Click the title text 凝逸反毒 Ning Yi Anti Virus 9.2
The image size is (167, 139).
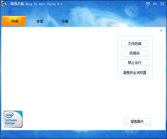click(x=36, y=4)
